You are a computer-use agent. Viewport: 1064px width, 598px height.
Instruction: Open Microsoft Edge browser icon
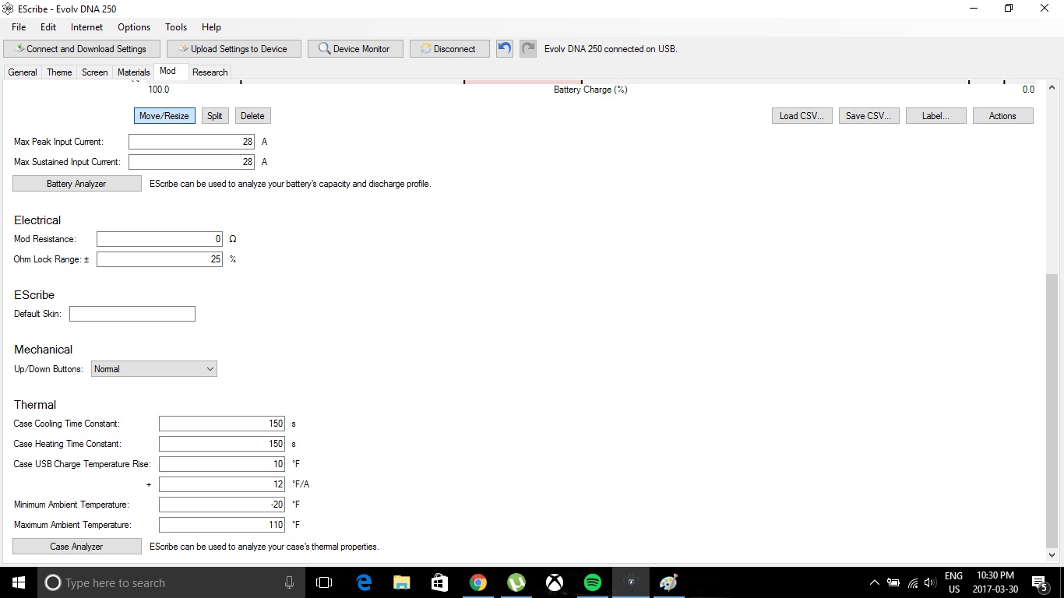point(363,582)
